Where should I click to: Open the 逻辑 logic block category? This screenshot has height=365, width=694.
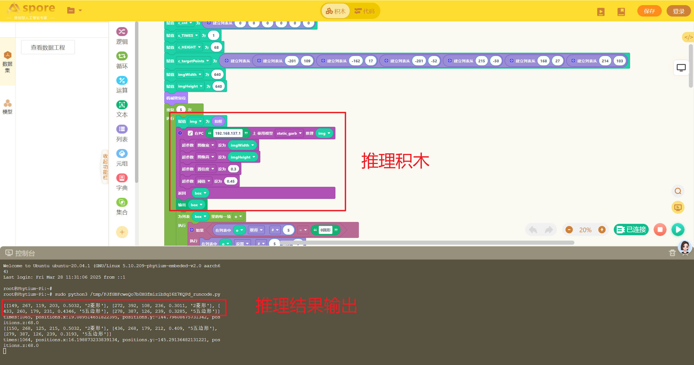tap(122, 36)
